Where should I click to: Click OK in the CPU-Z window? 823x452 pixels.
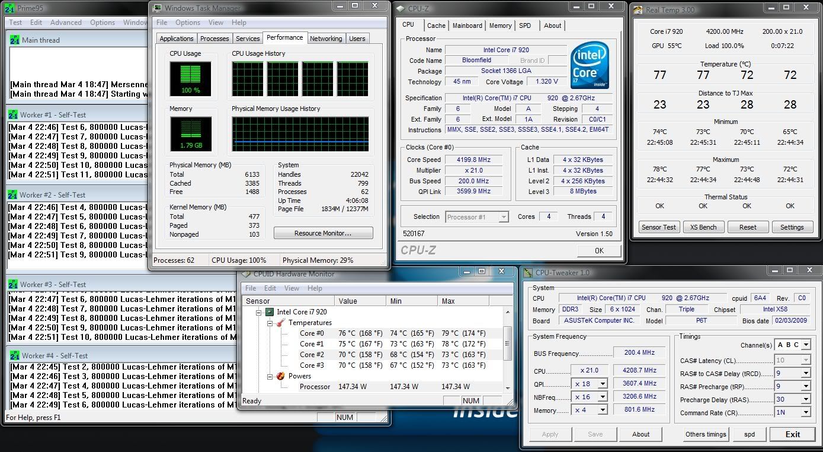click(x=599, y=250)
